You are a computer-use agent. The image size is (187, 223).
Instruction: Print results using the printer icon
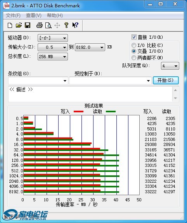[x=40, y=25]
